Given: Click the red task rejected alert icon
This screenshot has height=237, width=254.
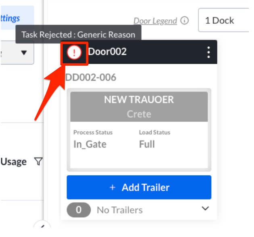Looking at the screenshot, I should (x=74, y=52).
